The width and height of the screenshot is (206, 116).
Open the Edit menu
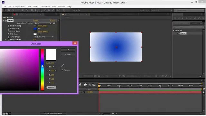[x=9, y=6]
